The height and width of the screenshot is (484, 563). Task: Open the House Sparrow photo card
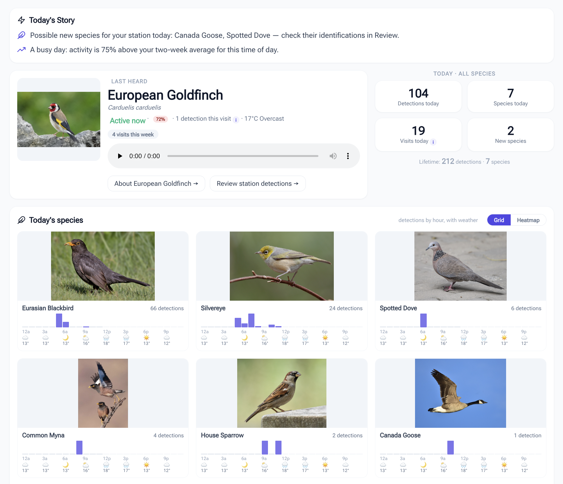pyautogui.click(x=281, y=393)
